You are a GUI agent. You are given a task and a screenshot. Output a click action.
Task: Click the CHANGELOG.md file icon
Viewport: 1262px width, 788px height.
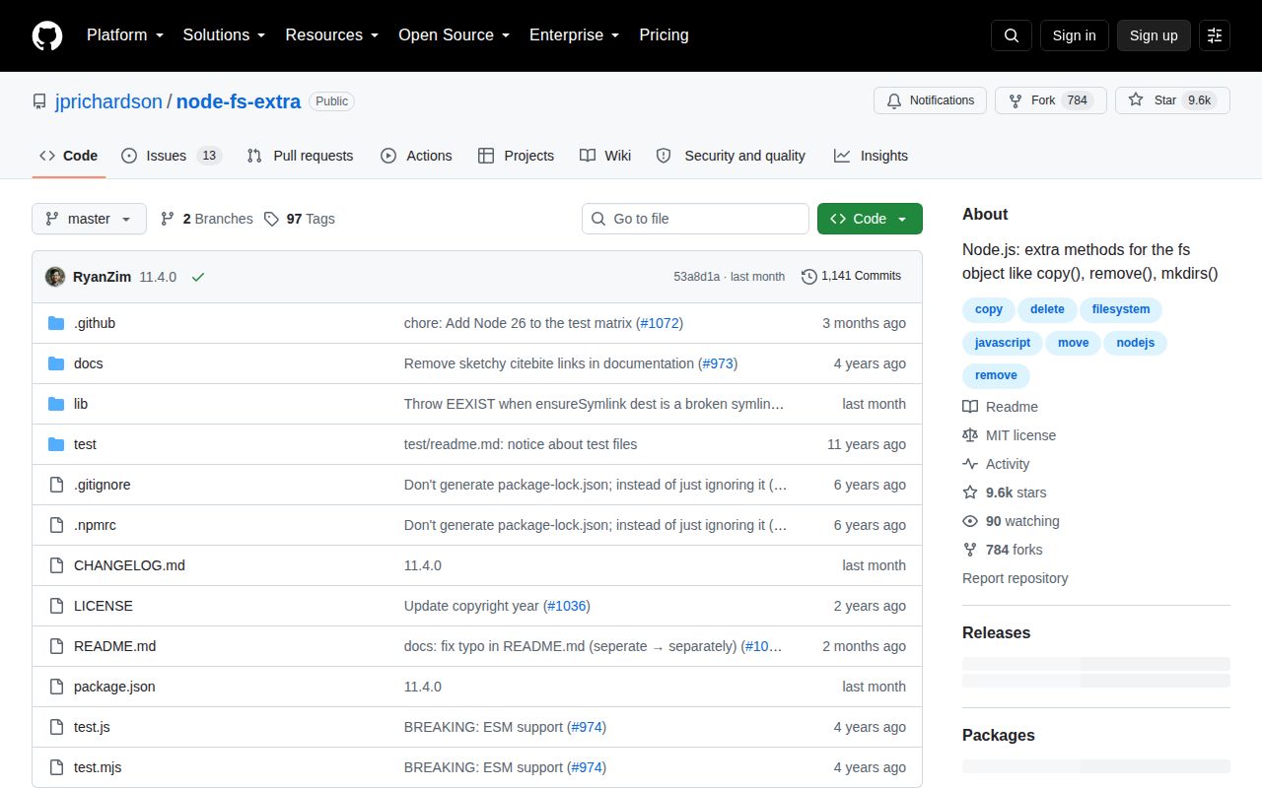[56, 565]
